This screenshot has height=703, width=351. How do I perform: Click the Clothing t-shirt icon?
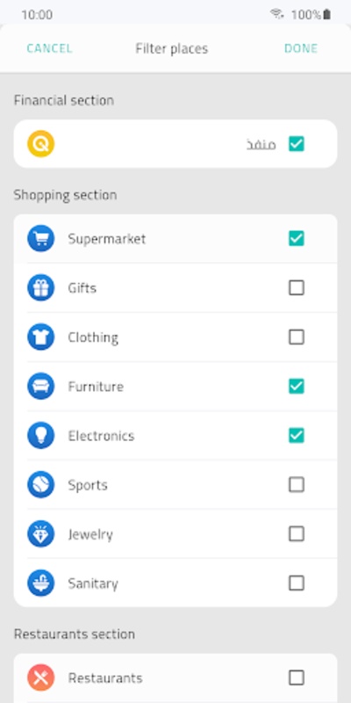click(x=40, y=337)
